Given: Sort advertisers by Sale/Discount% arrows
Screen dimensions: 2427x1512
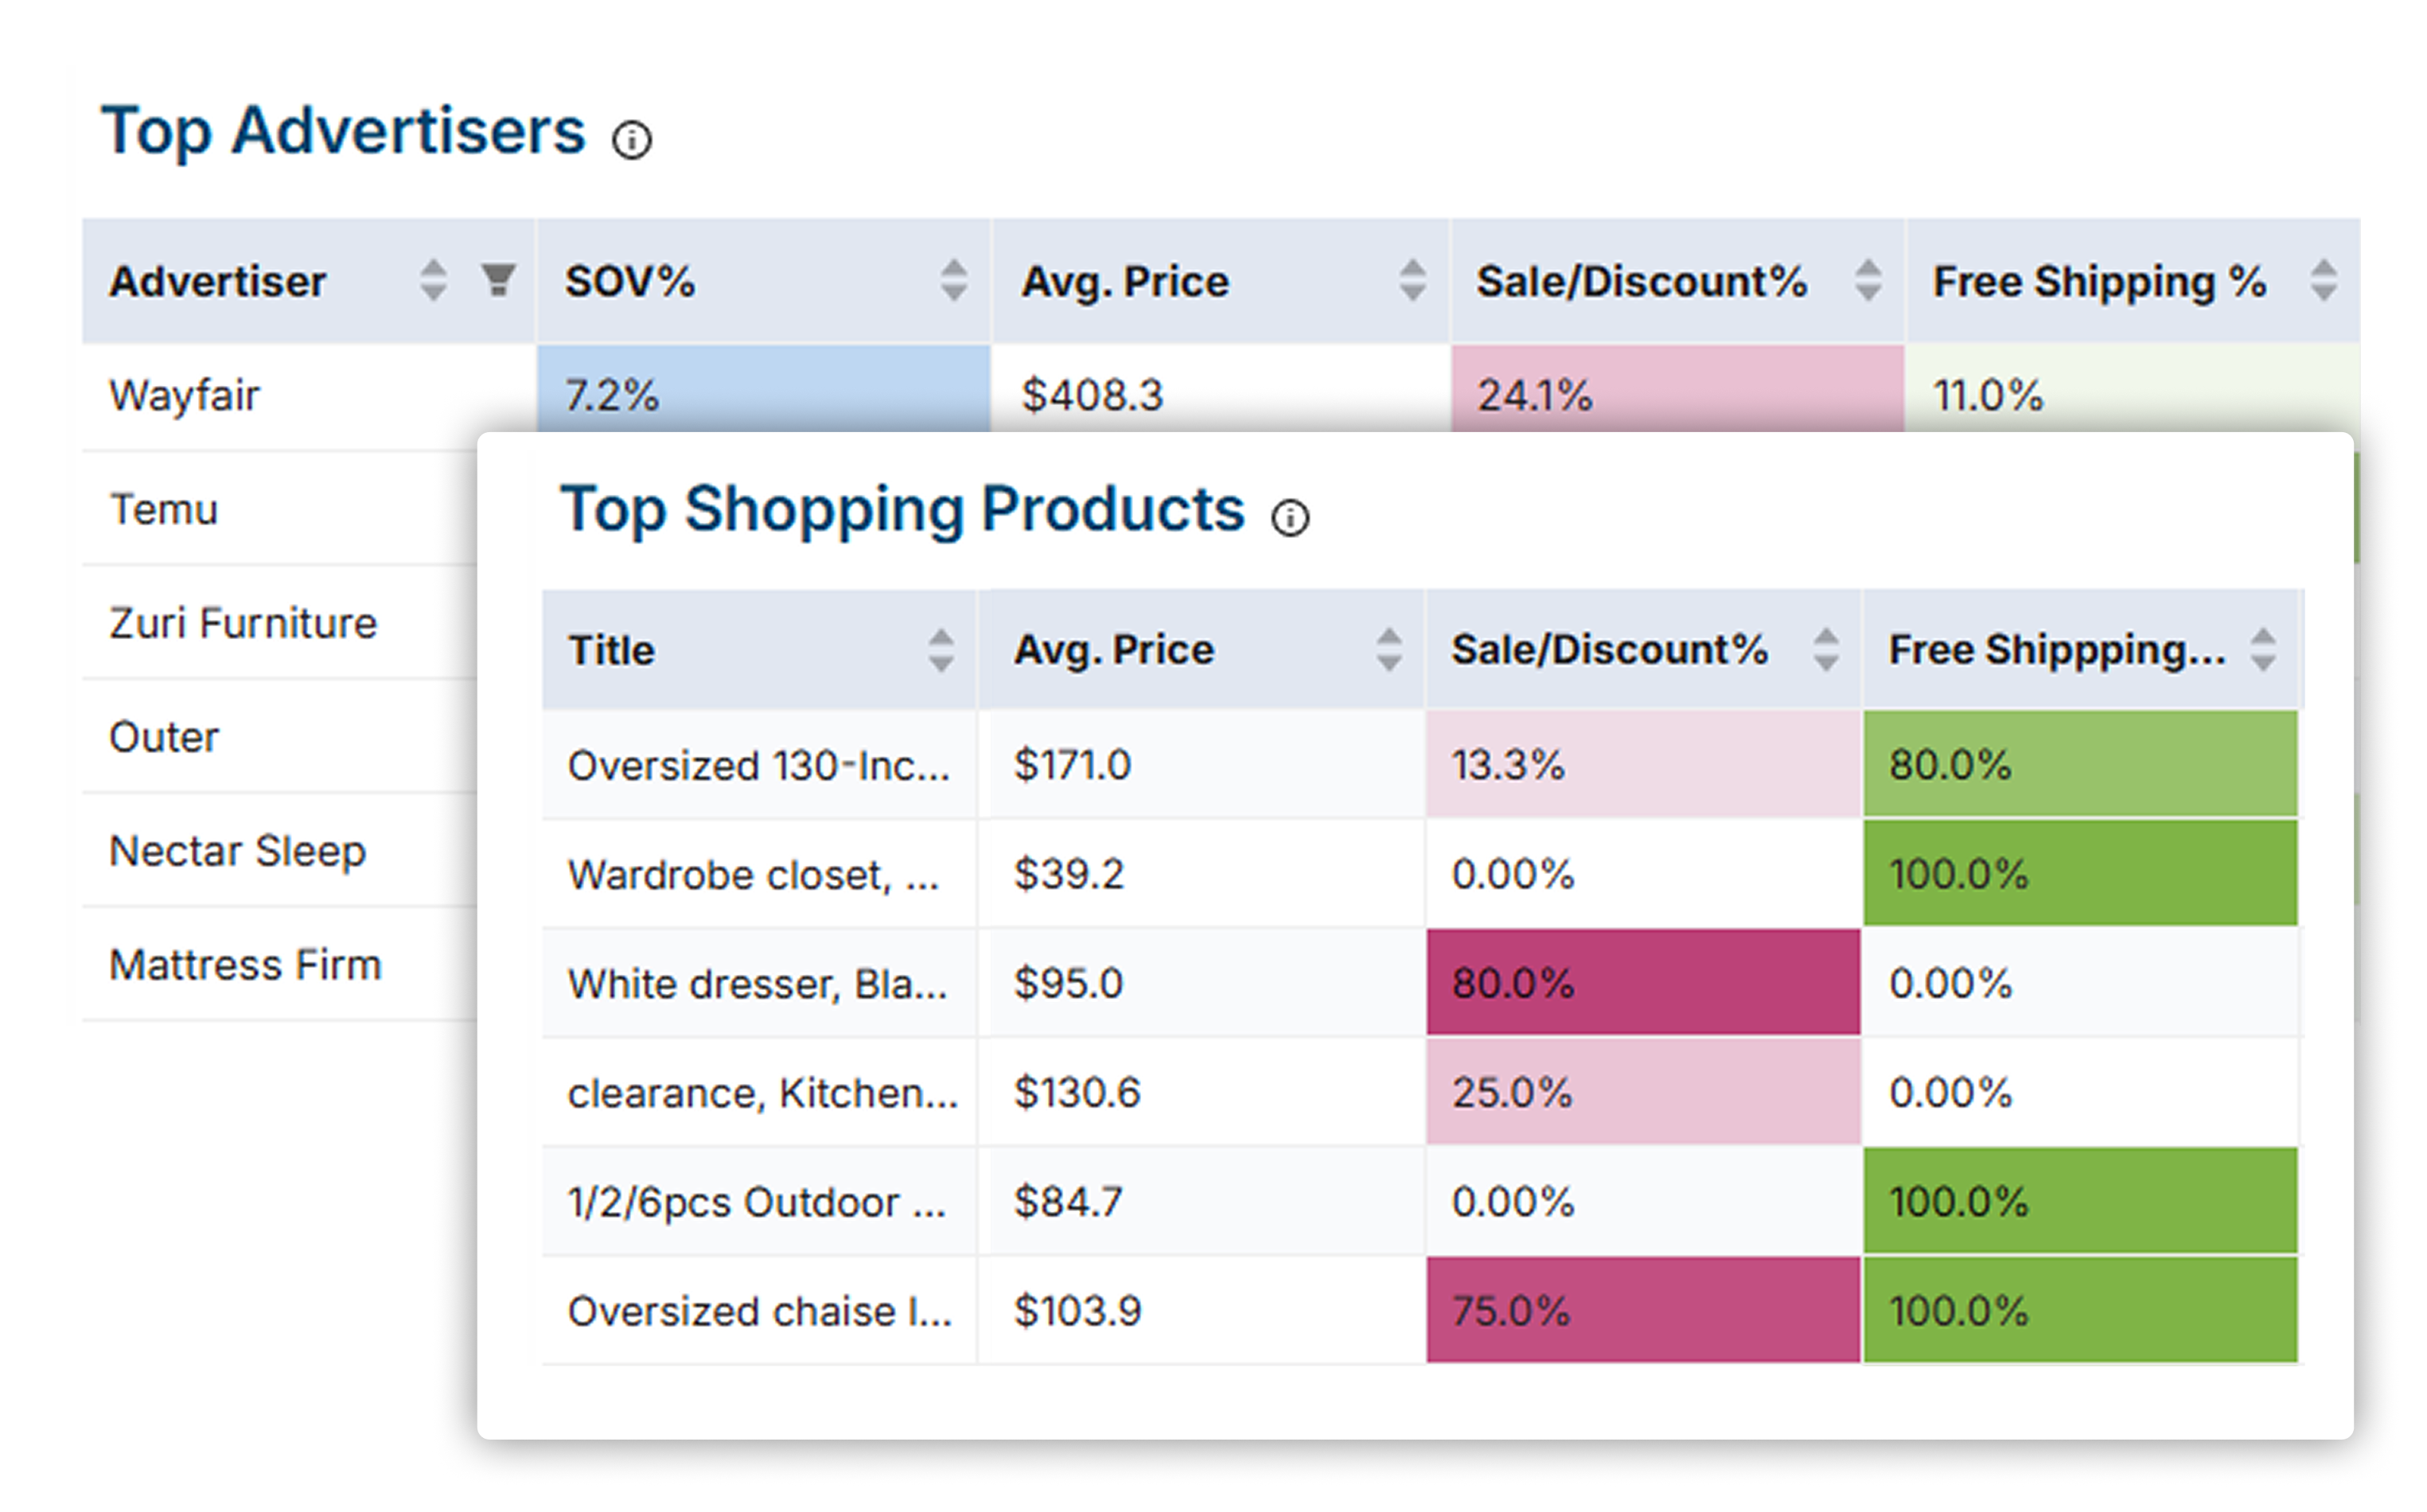Looking at the screenshot, I should pyautogui.click(x=1867, y=280).
